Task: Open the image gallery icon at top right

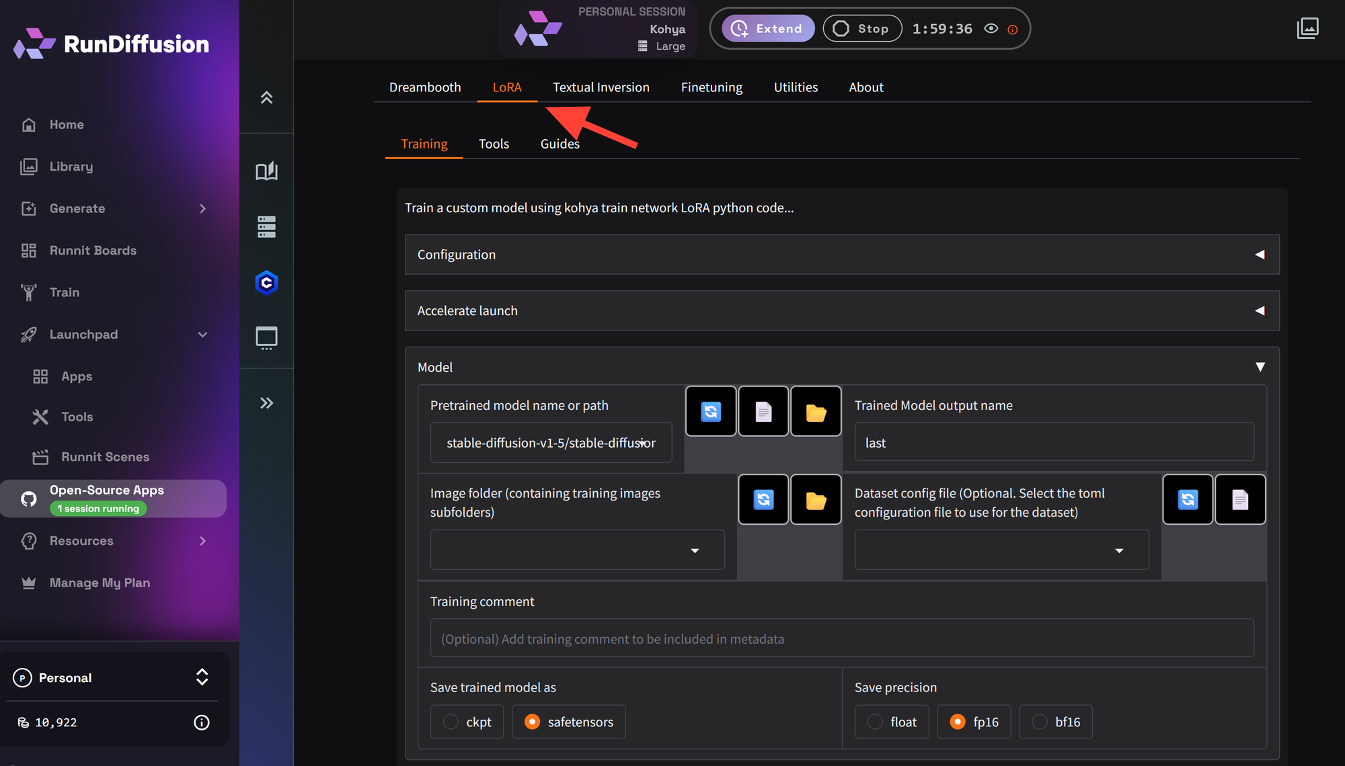Action: [x=1307, y=28]
